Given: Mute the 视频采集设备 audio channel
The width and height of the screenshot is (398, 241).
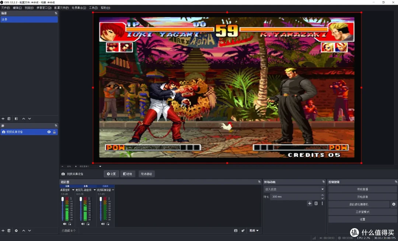Looking at the screenshot, I should [x=102, y=224].
